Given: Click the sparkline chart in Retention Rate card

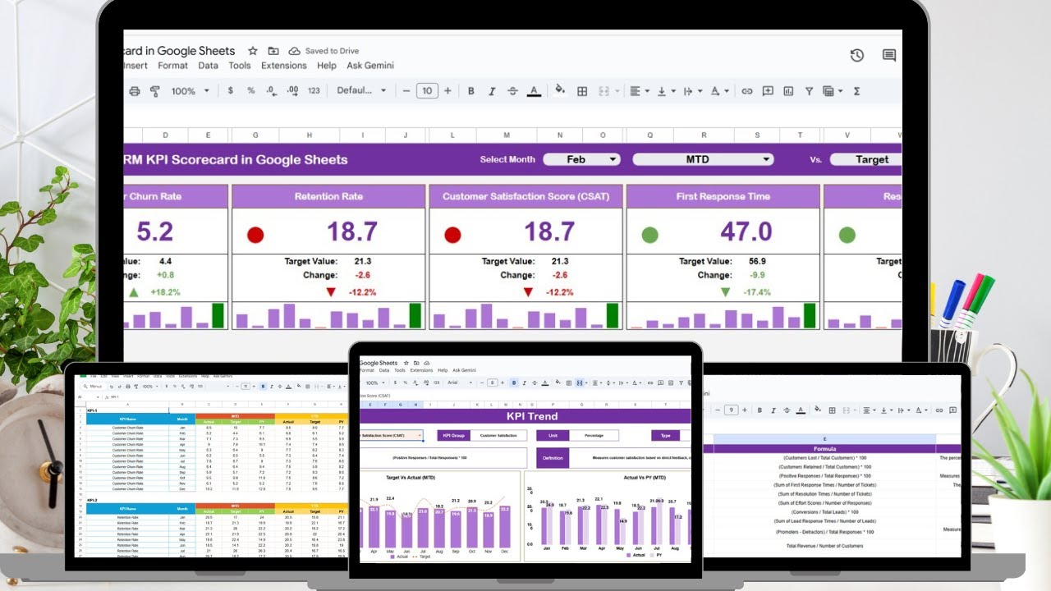Looking at the screenshot, I should [328, 316].
